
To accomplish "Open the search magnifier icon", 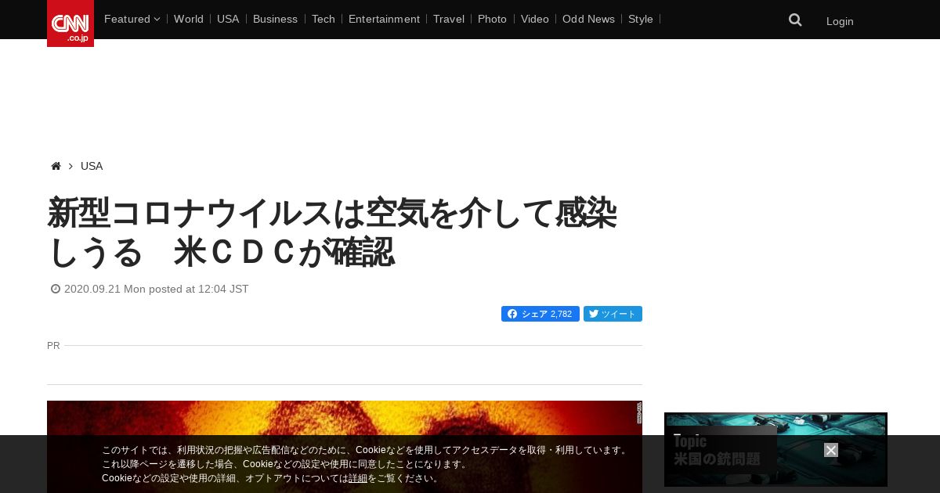I will pyautogui.click(x=795, y=20).
